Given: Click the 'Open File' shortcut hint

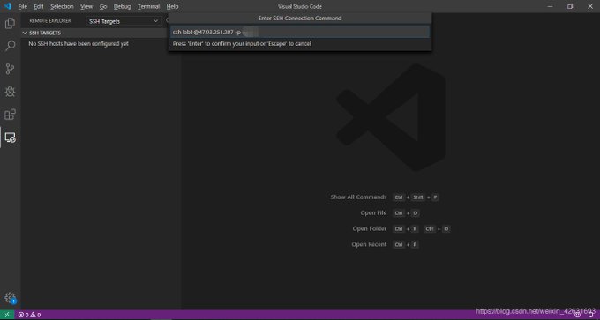Looking at the screenshot, I should (373, 213).
